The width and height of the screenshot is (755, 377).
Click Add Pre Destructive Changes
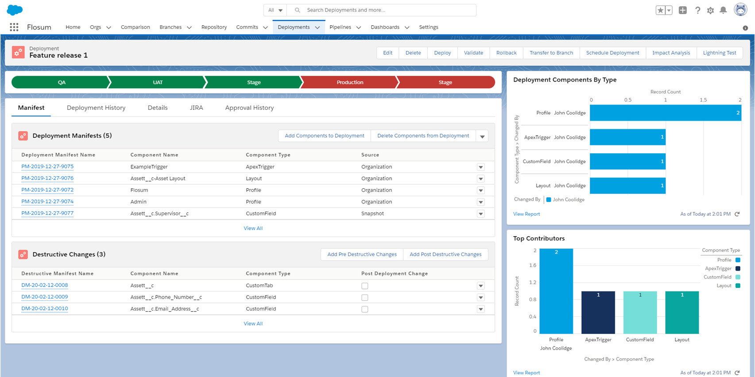(362, 254)
